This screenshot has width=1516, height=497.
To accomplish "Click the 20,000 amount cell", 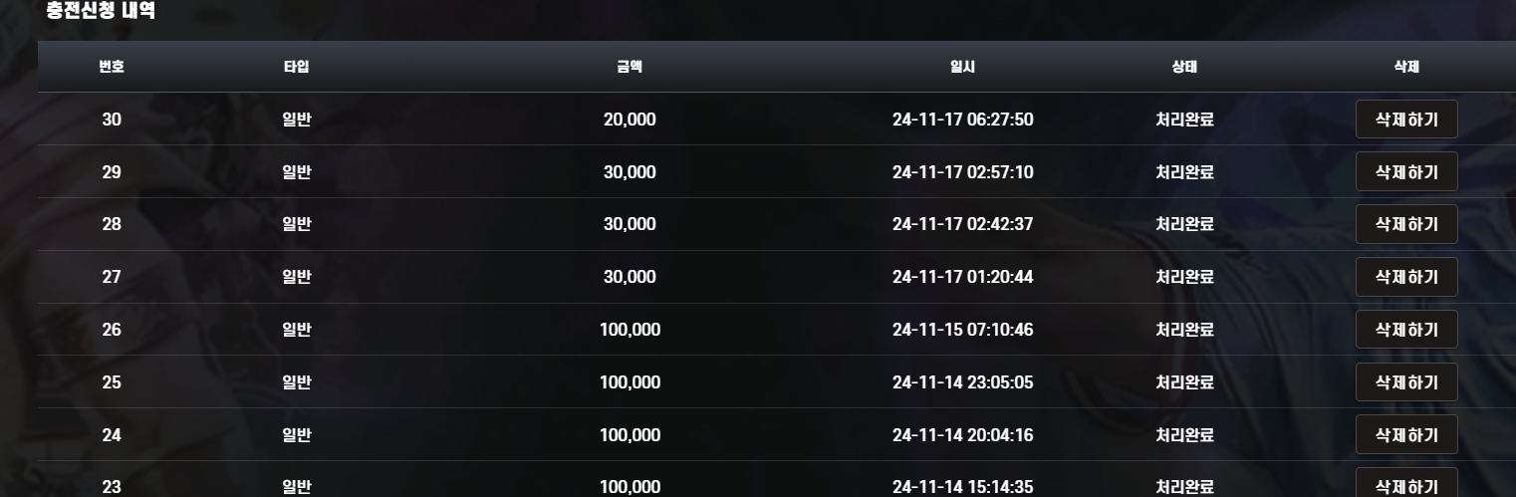I will tap(630, 120).
